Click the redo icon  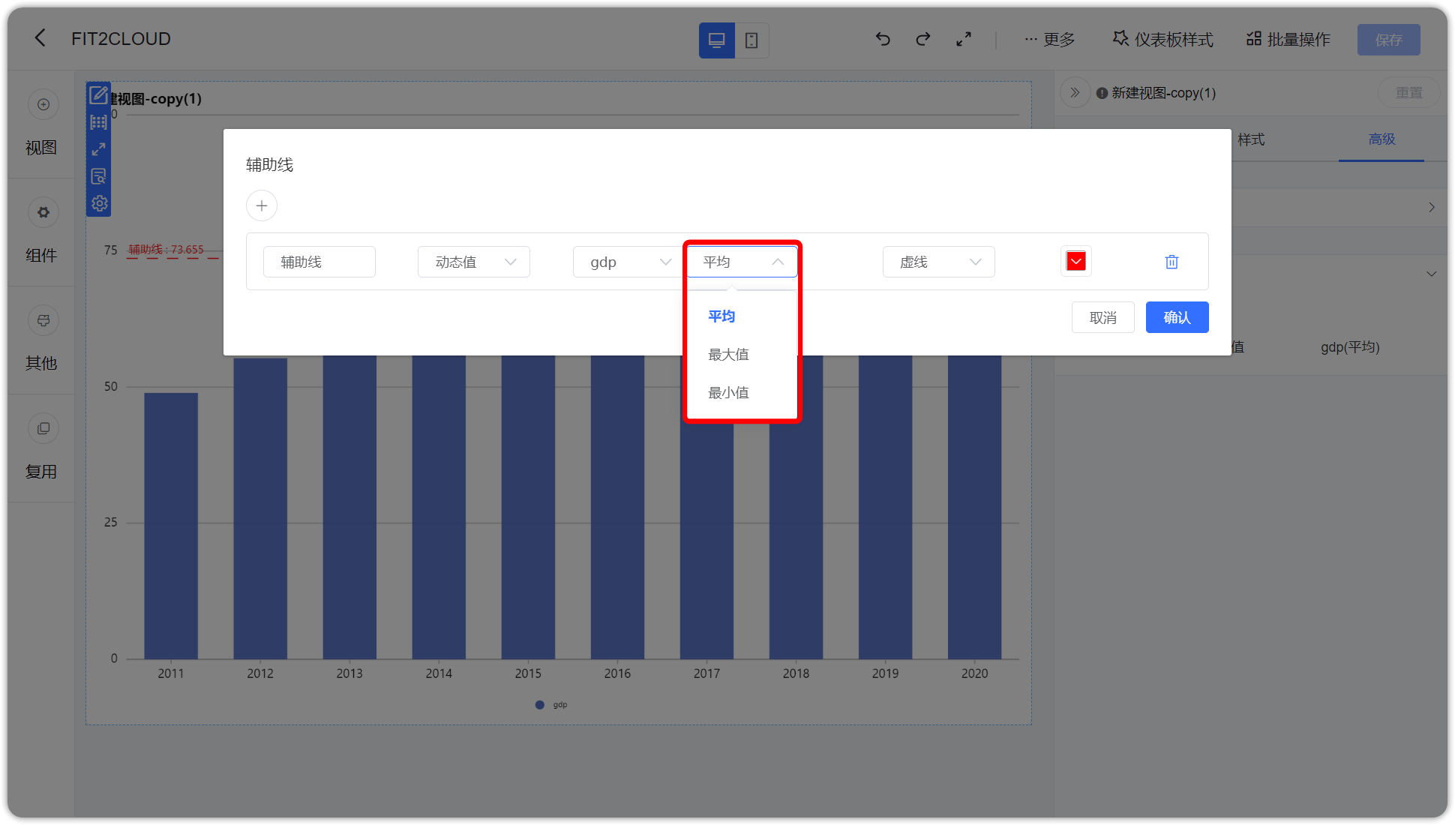(x=923, y=39)
